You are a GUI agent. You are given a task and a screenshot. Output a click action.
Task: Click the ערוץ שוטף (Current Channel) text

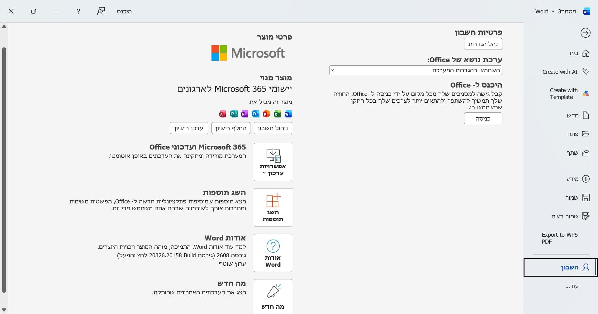click(232, 264)
